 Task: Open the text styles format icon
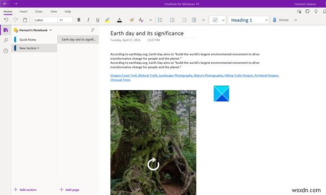pyautogui.click(x=141, y=20)
